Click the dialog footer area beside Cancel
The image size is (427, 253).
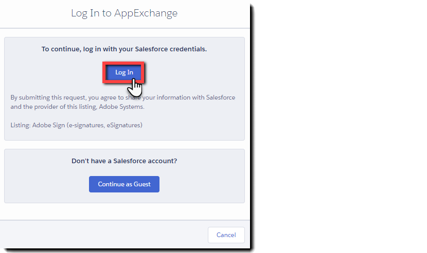click(x=103, y=235)
